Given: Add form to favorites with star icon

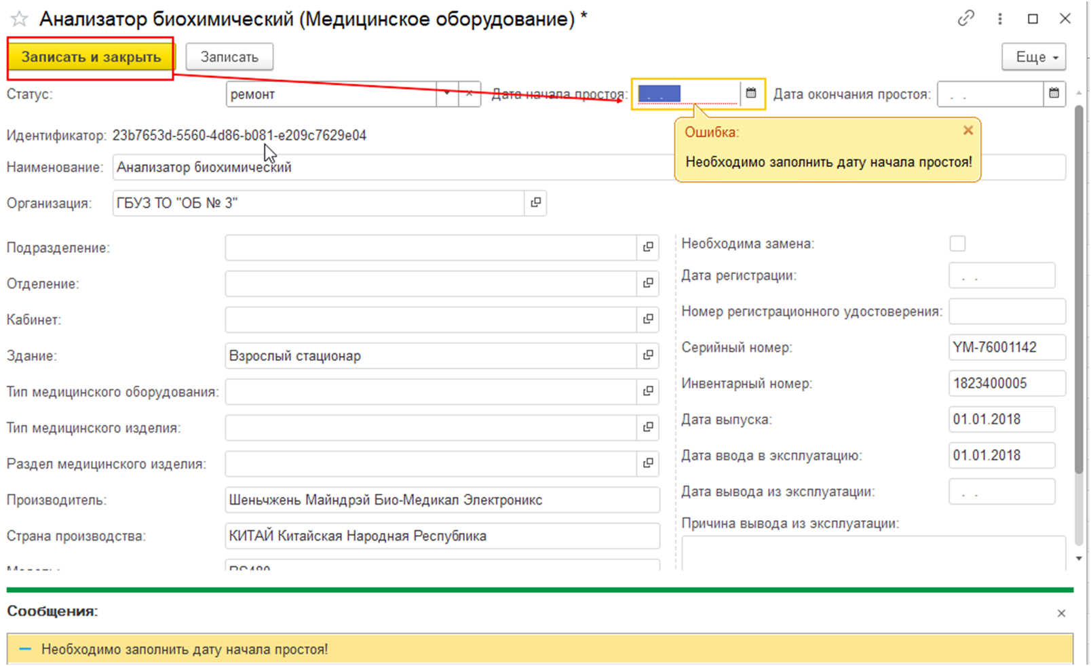Looking at the screenshot, I should [19, 20].
